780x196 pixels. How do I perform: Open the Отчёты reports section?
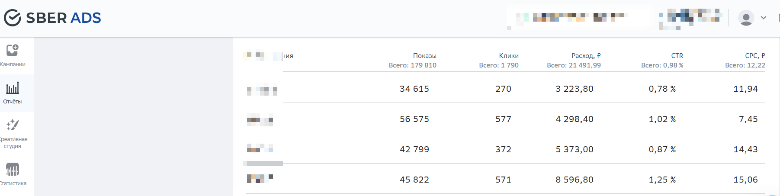[x=13, y=93]
